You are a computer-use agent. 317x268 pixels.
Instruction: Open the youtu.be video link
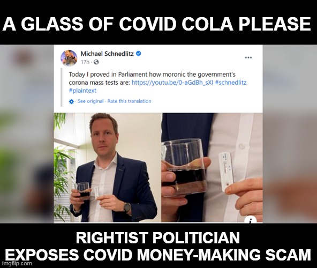pos(172,83)
